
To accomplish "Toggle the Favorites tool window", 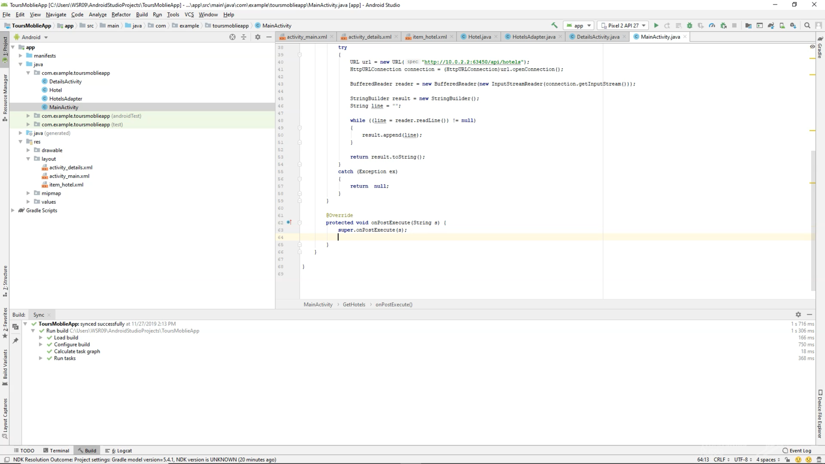I will (5, 324).
